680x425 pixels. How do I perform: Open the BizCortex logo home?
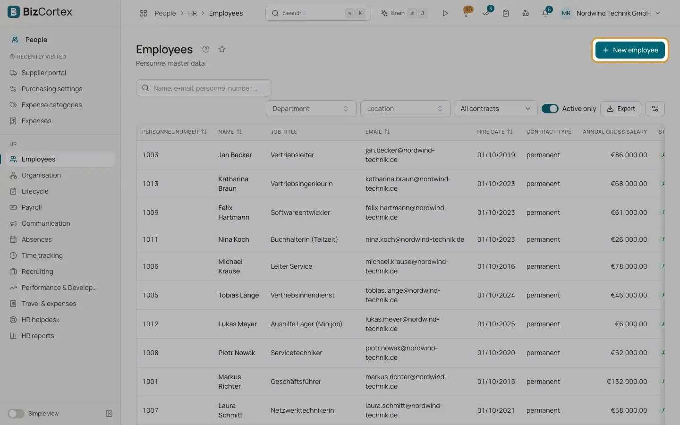point(40,12)
